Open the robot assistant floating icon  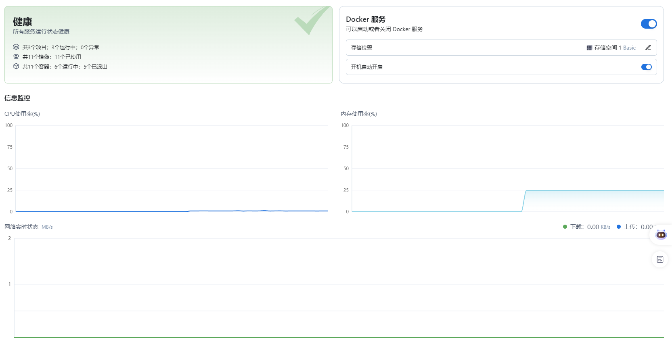(661, 234)
